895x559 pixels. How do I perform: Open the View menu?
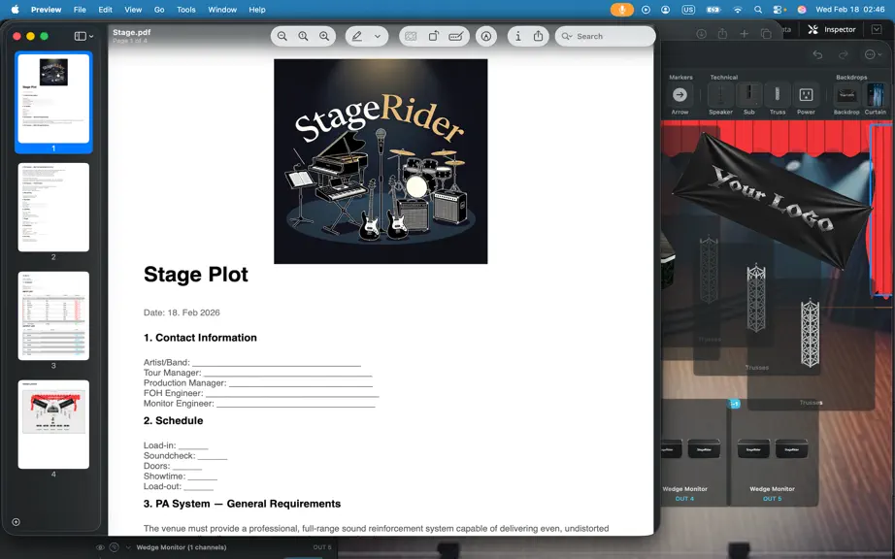pyautogui.click(x=133, y=9)
